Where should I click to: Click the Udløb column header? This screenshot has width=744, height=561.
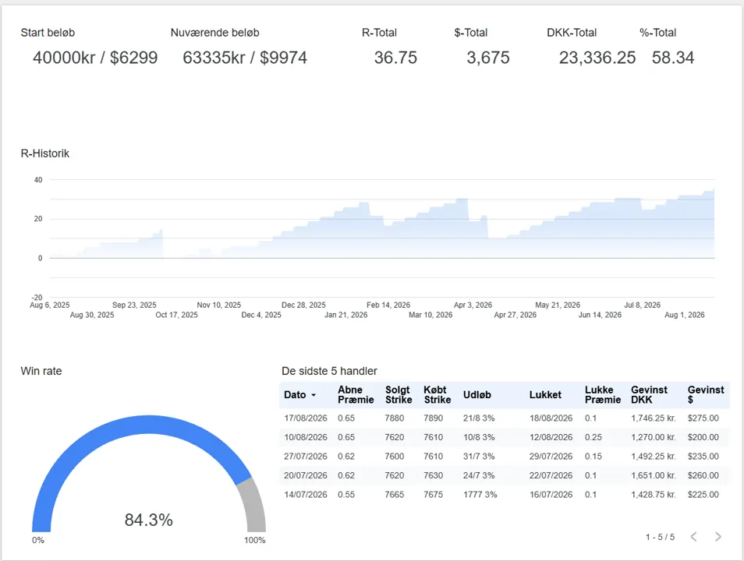pos(477,395)
